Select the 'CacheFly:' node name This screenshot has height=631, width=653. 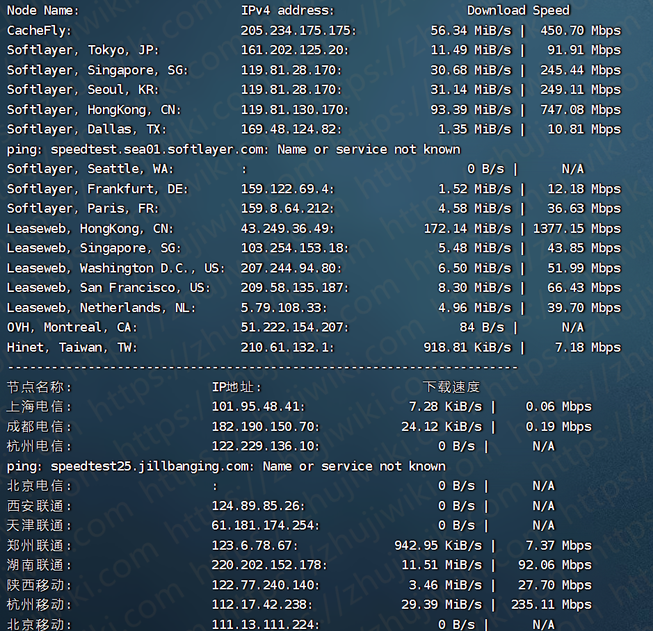click(x=40, y=31)
